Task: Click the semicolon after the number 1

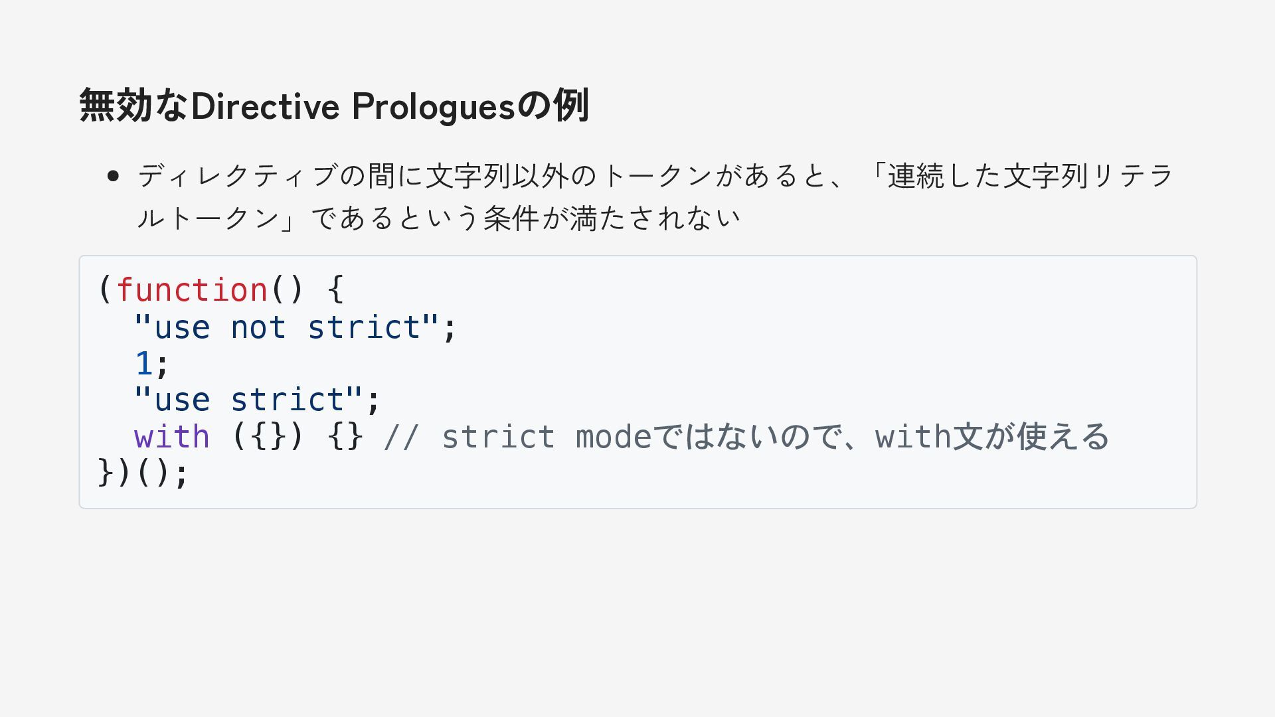Action: tap(162, 365)
